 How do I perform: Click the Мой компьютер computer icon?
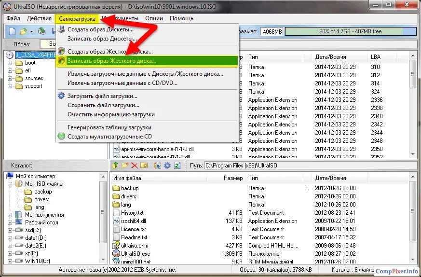(10, 176)
